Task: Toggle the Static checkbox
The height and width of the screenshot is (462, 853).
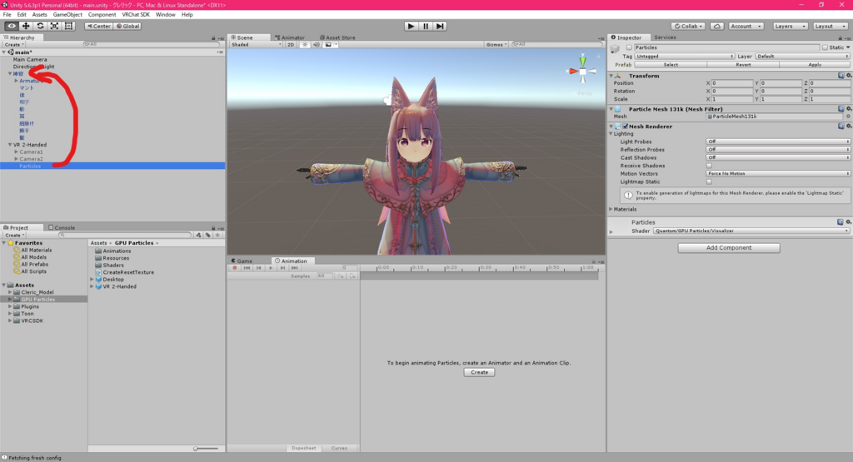Action: (x=825, y=47)
